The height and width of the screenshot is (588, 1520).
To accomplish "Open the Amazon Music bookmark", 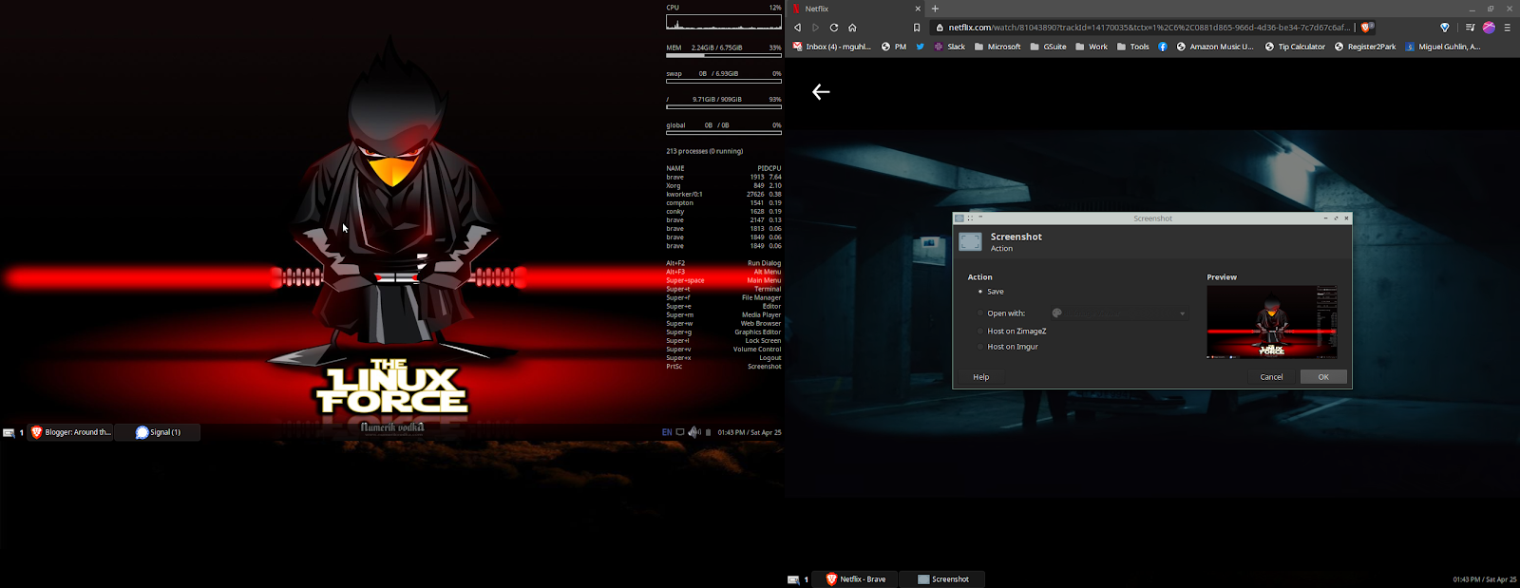I will [x=1215, y=47].
